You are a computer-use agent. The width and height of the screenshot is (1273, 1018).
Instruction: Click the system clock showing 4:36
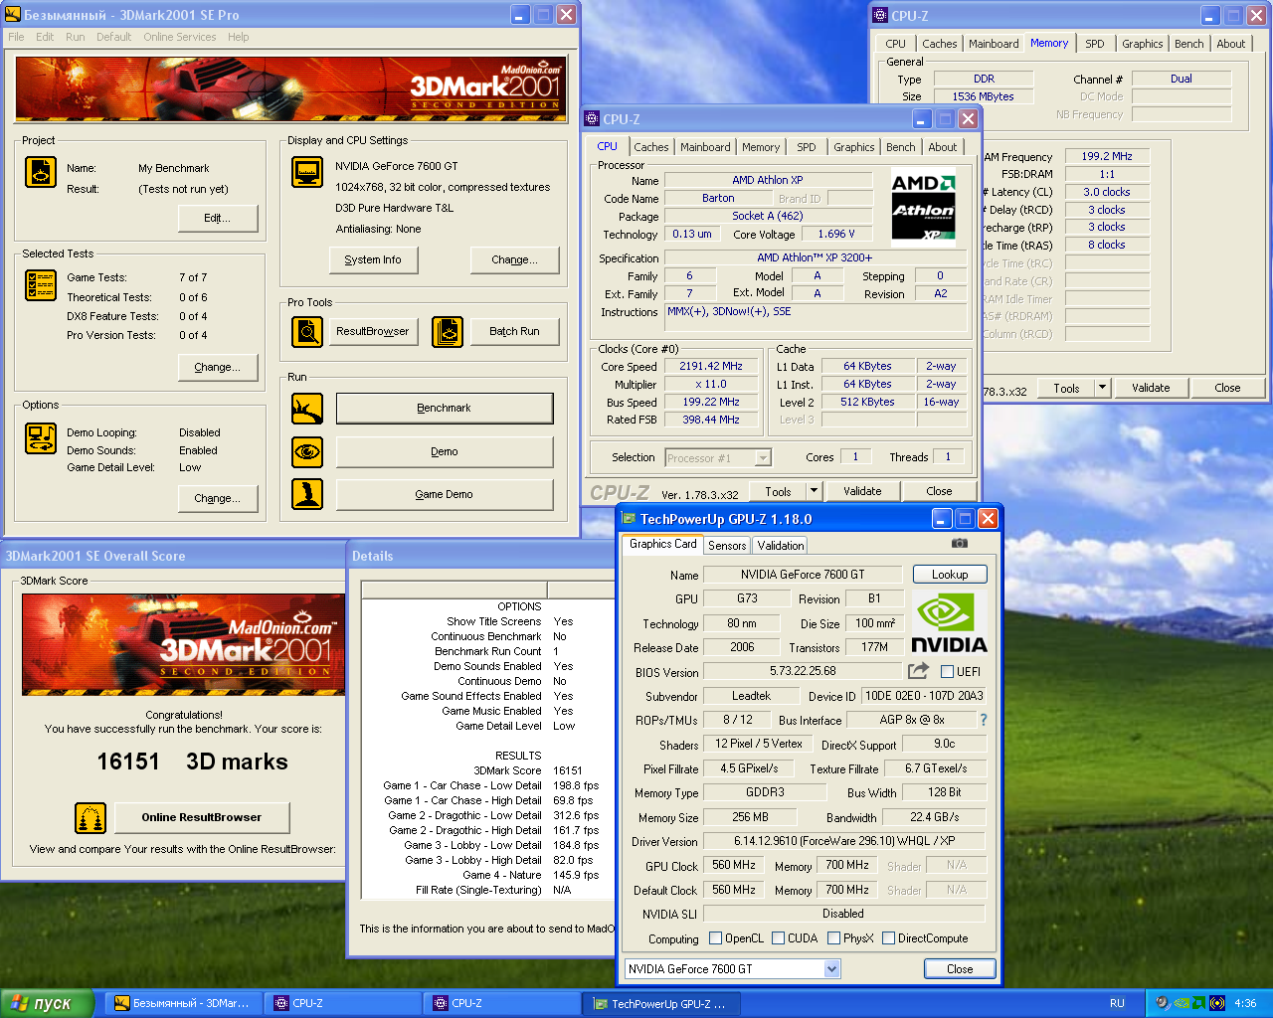[1245, 1003]
